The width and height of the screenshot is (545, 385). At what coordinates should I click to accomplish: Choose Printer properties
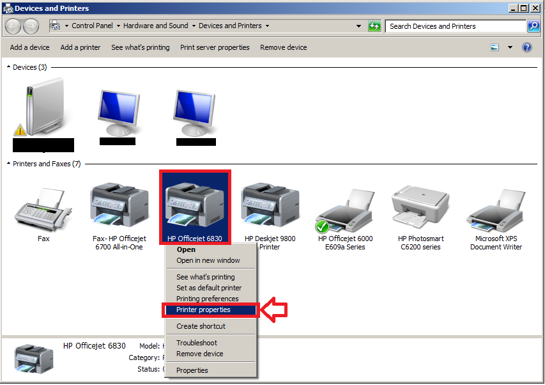211,310
